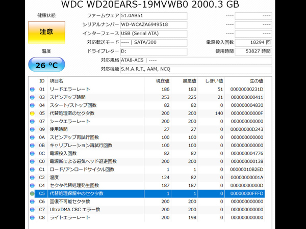Click raw value 00000000FFFD

(247, 193)
